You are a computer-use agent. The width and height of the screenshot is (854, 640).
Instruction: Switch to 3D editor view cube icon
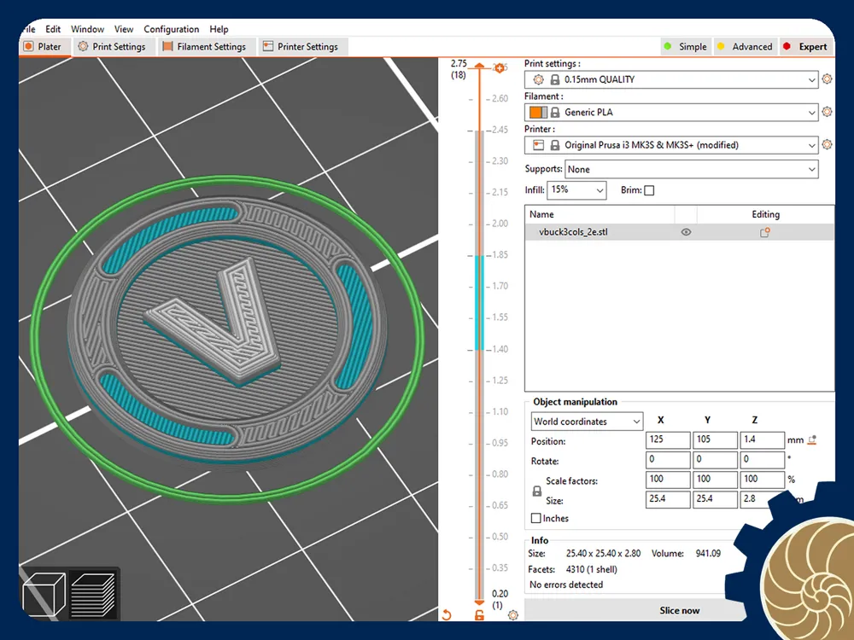pyautogui.click(x=44, y=594)
